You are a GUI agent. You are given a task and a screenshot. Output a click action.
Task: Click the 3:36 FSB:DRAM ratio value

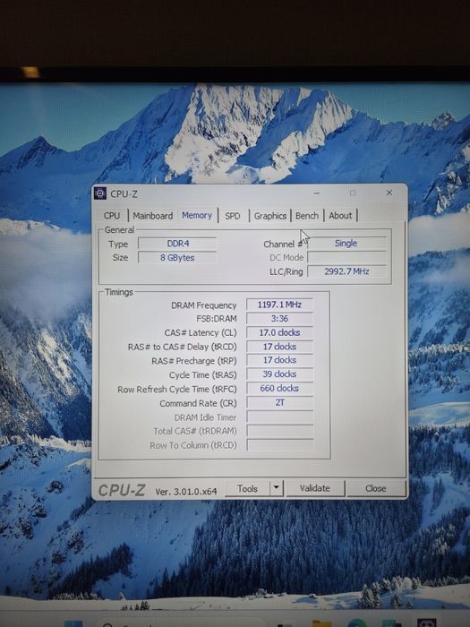(x=279, y=319)
